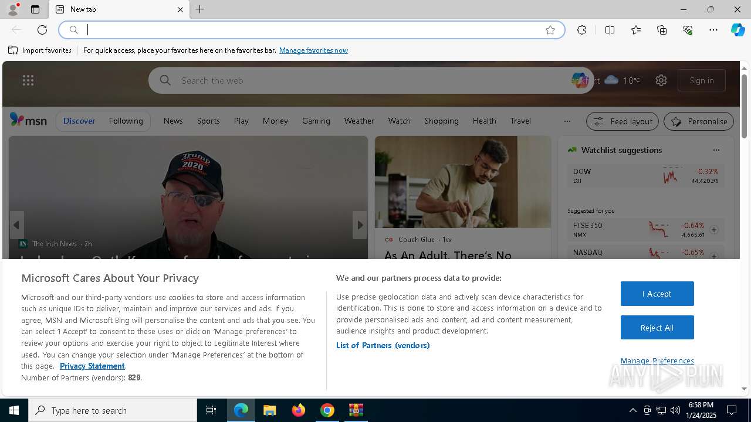Click the page vertical scrollbar
Screen dimensions: 751x422
click(744, 105)
